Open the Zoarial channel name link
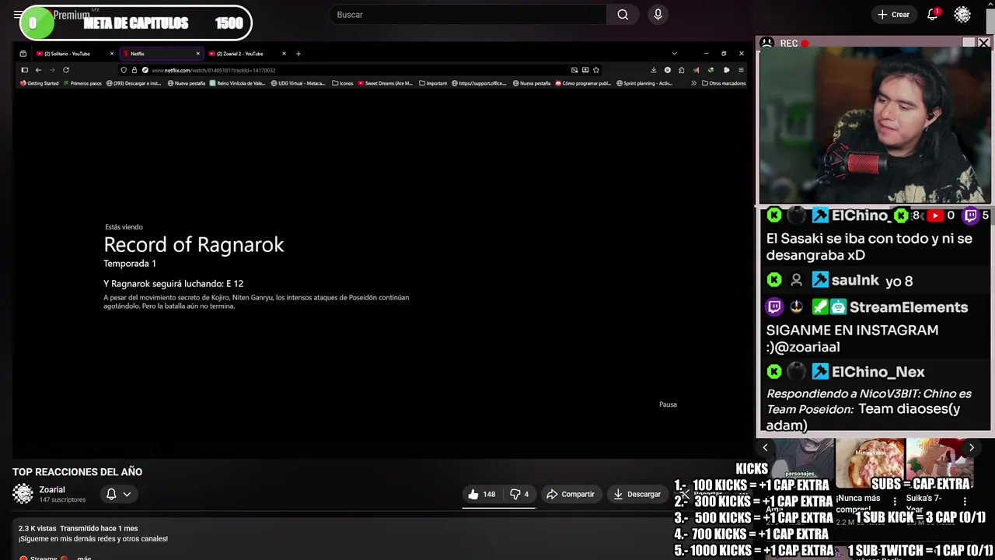995x560 pixels. pos(52,490)
